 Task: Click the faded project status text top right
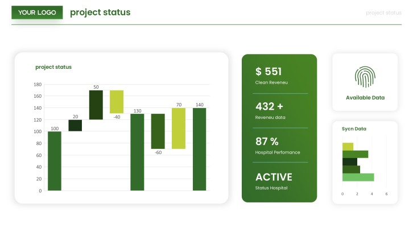coord(383,13)
